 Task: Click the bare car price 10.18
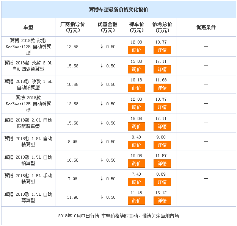[137, 80]
